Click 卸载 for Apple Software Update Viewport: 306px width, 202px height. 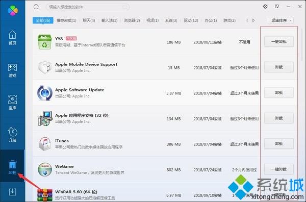tap(279, 93)
